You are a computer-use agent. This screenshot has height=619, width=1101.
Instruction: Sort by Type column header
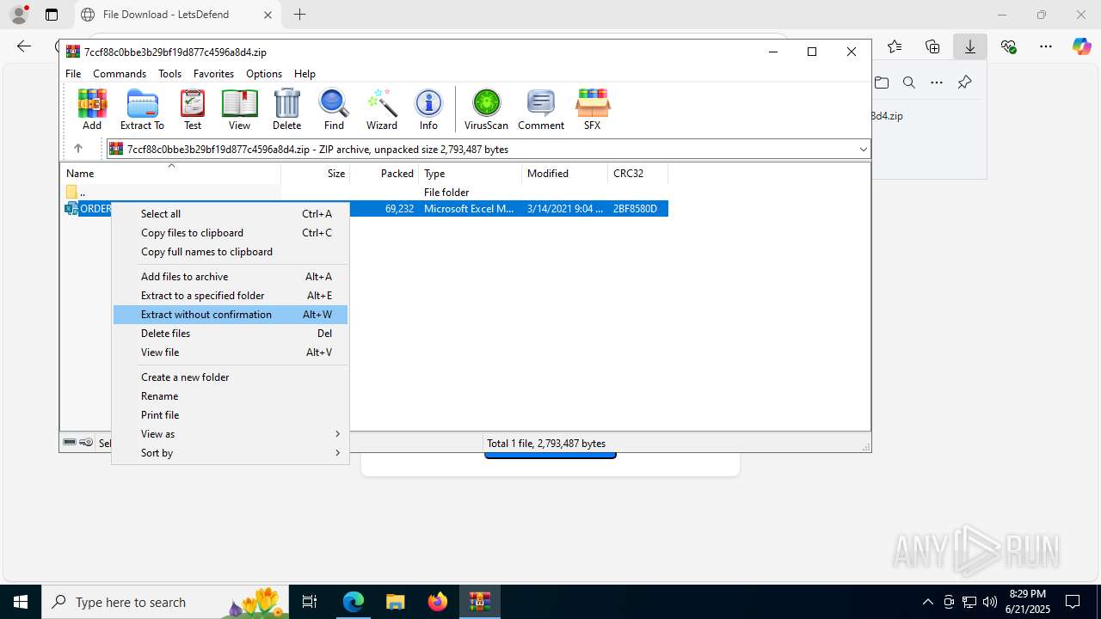click(471, 174)
